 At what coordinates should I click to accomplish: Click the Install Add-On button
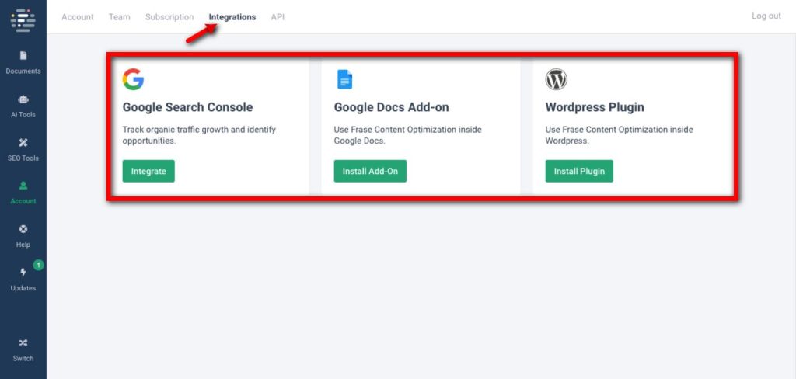click(370, 171)
